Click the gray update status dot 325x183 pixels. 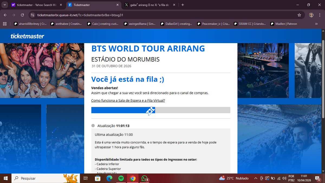(93, 126)
